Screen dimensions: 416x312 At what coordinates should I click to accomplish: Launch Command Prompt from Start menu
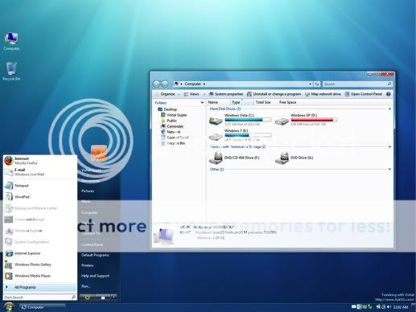[x=39, y=220]
